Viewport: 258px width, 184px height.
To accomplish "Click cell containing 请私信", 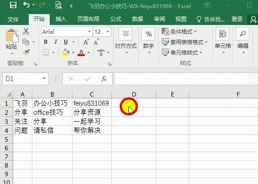I will point(52,130).
